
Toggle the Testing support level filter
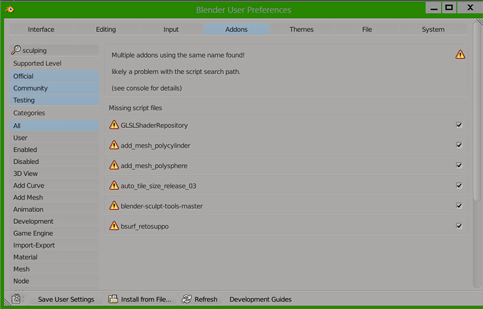54,100
